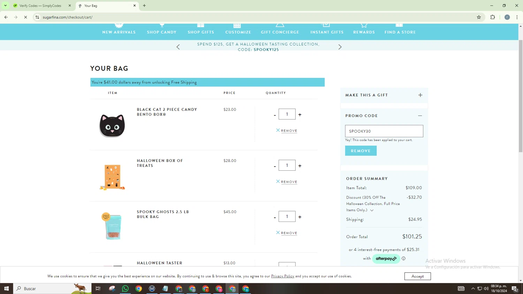
Task: Open the network icon in system tray
Action: pos(480,288)
